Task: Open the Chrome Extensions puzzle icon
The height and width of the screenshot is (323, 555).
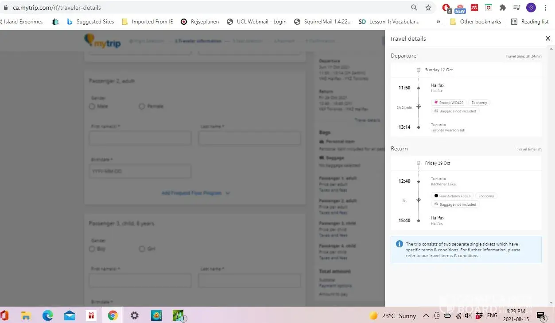Action: (x=502, y=8)
